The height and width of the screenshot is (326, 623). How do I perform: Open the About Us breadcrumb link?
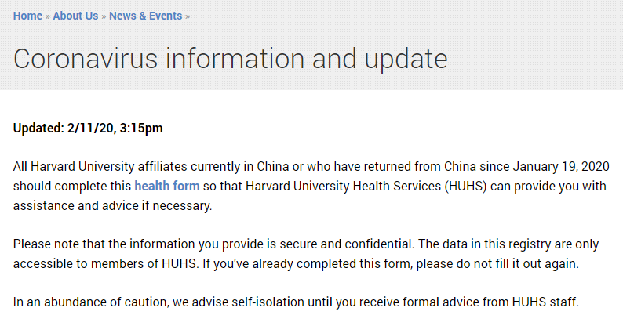(75, 16)
